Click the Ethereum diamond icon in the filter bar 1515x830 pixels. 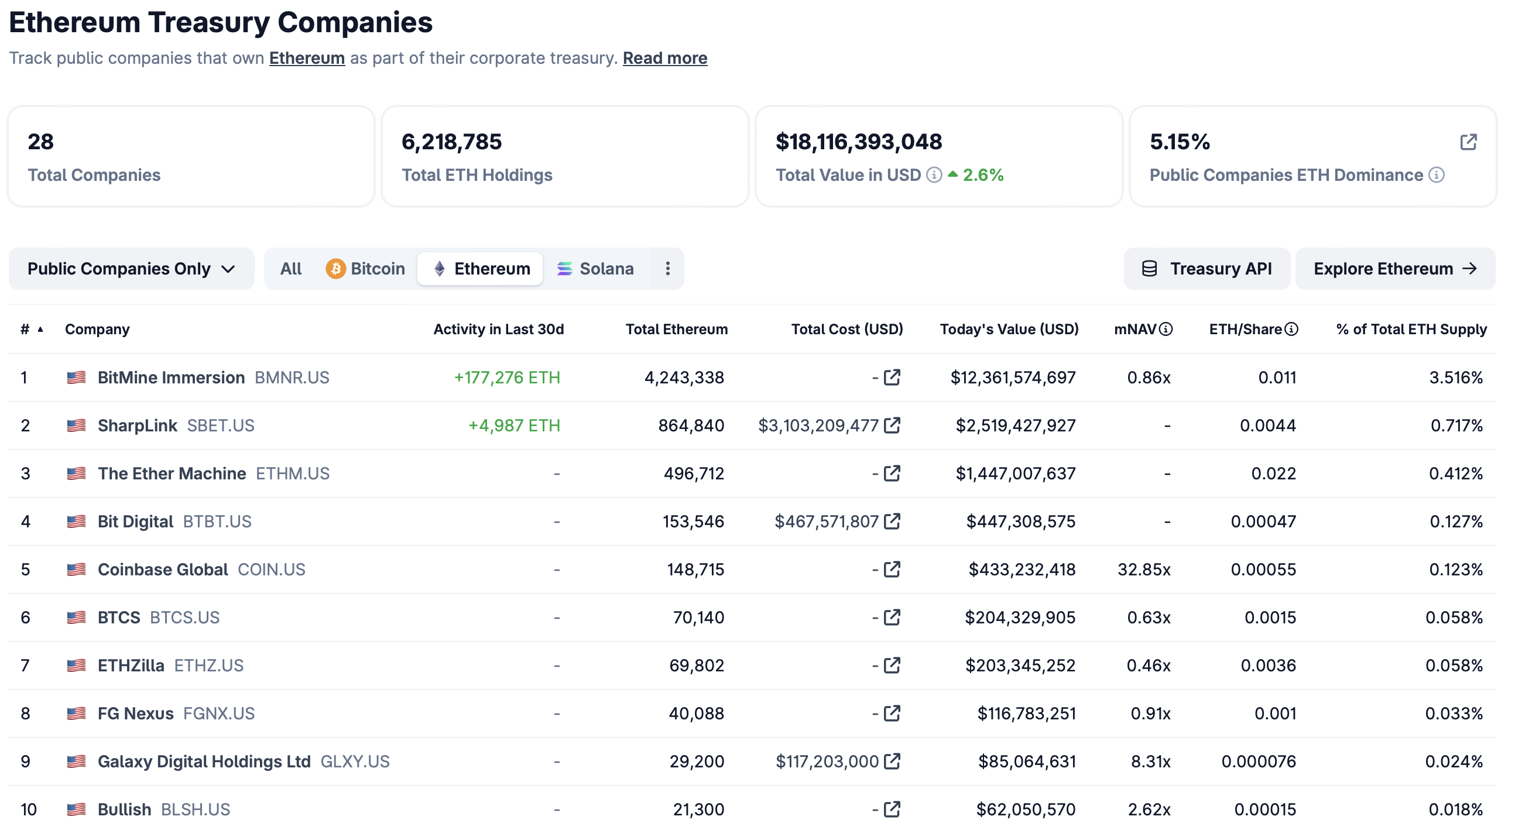(439, 268)
